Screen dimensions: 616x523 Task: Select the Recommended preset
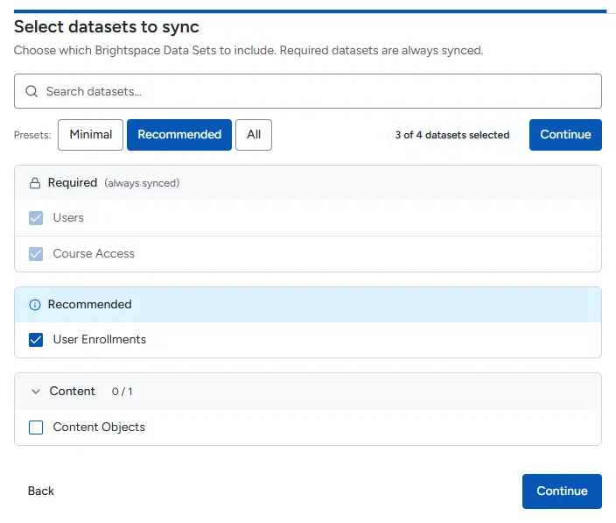coord(179,135)
